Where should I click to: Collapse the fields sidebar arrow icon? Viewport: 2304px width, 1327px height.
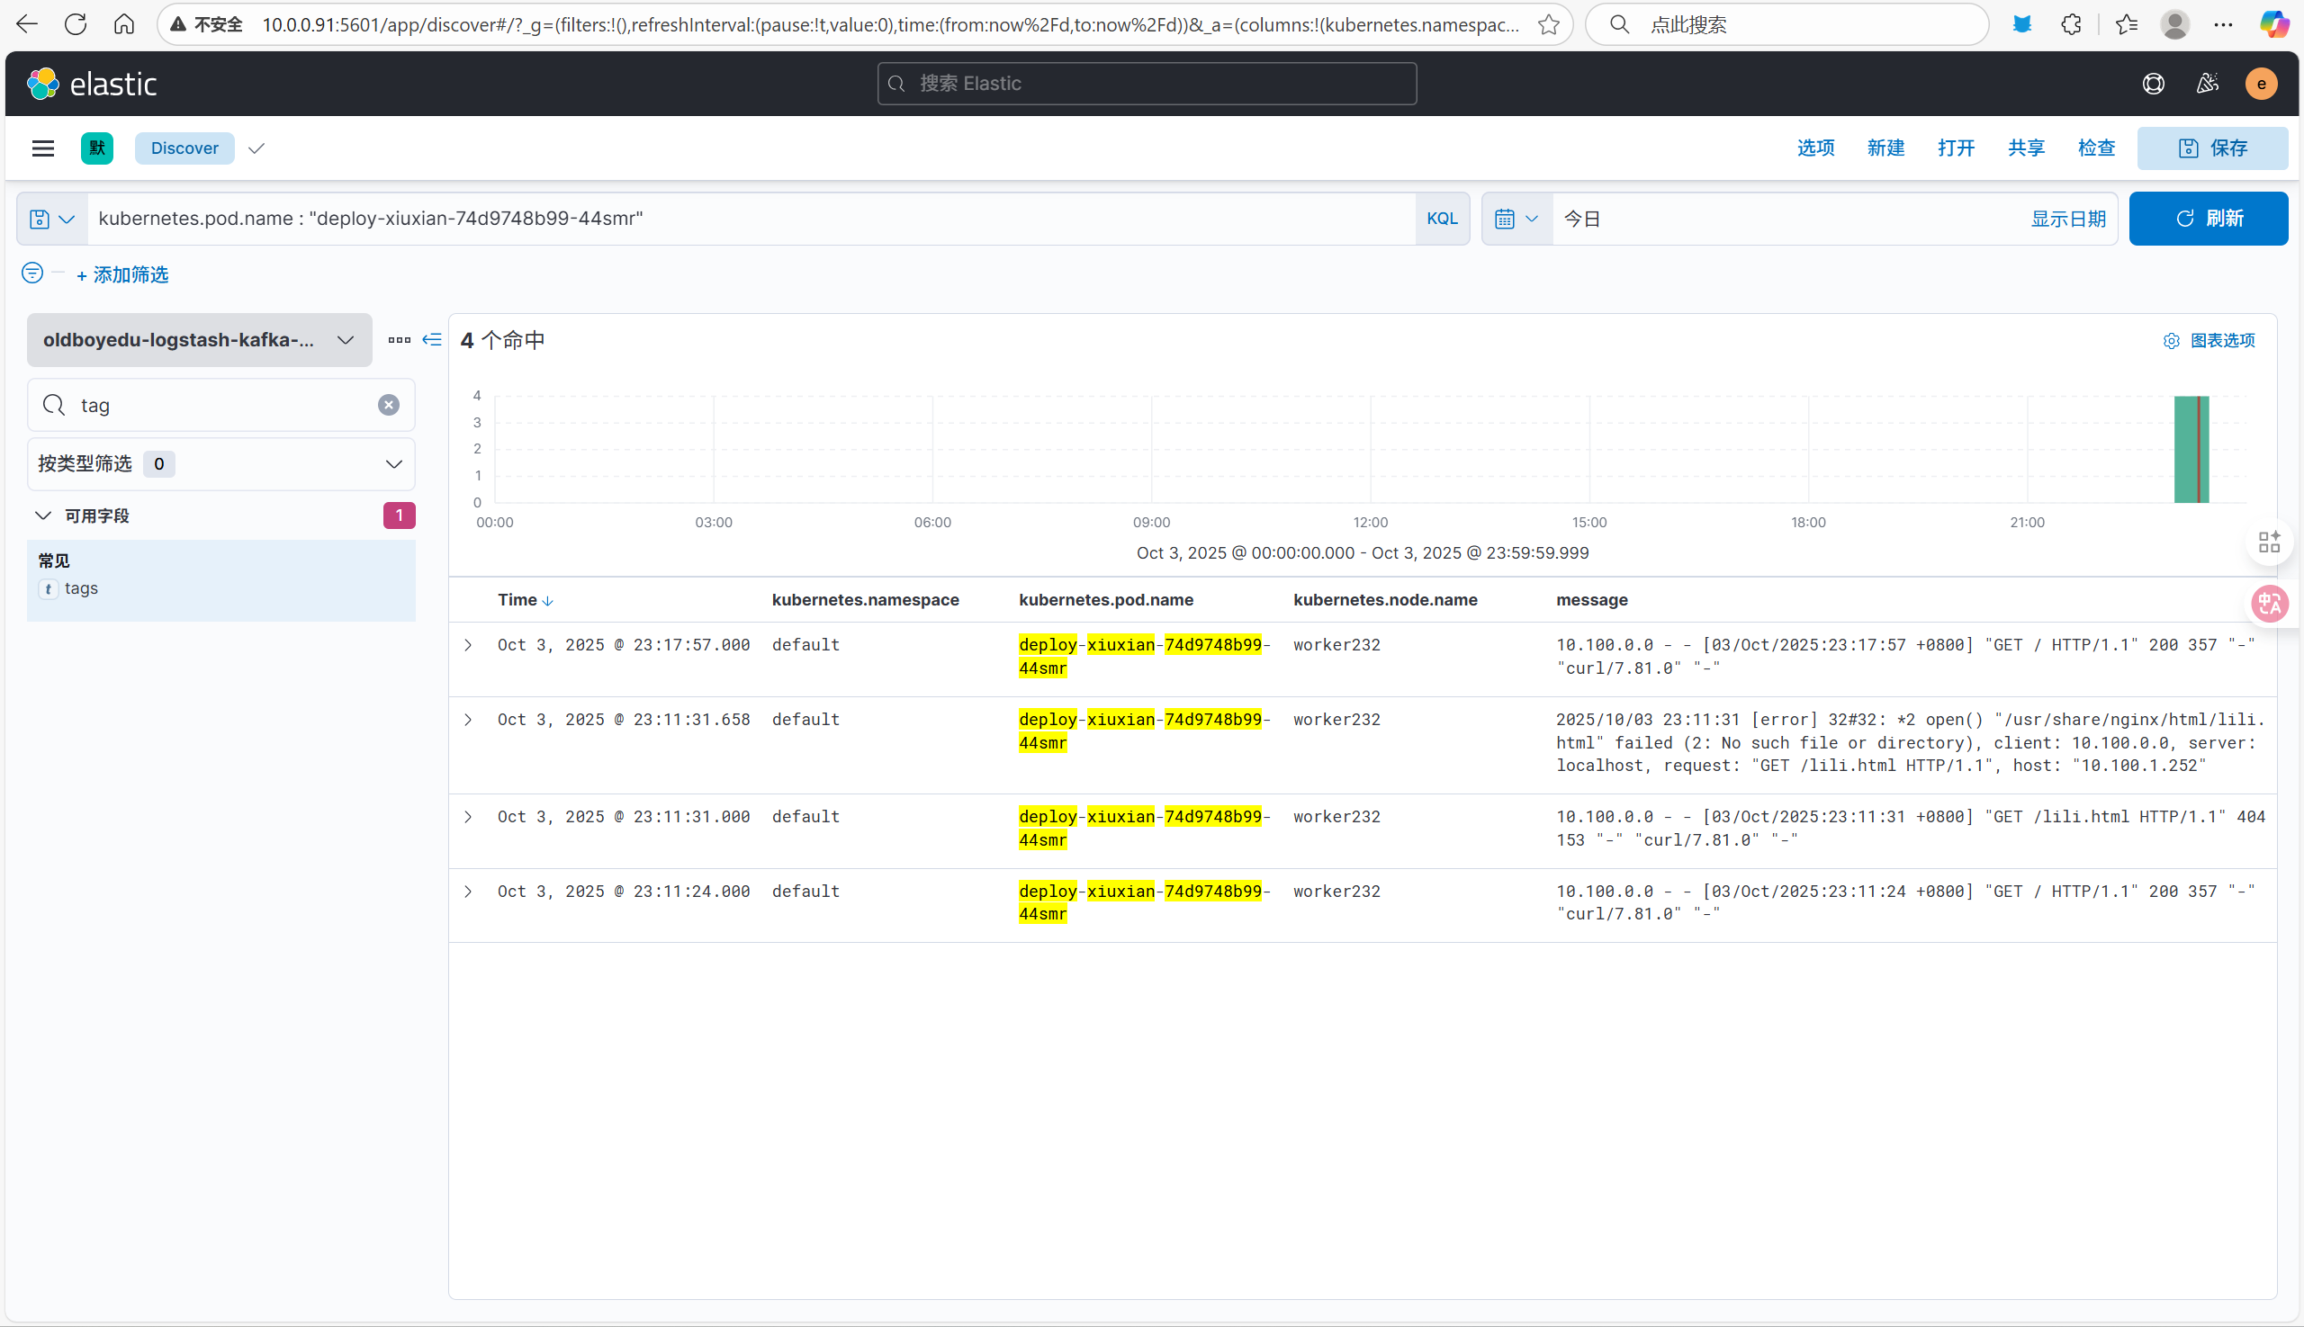432,340
